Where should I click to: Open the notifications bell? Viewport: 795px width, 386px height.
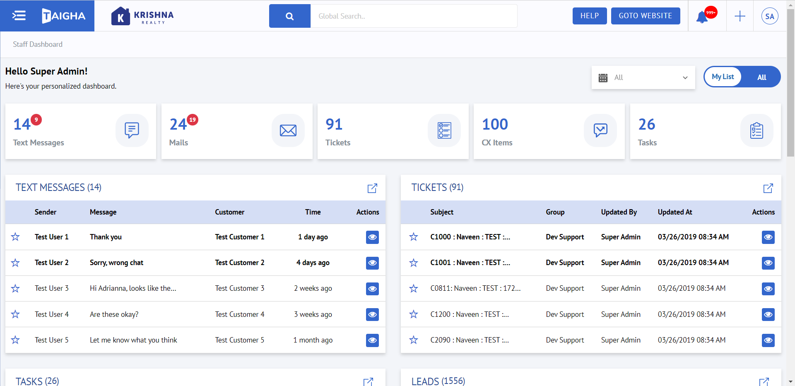(x=702, y=17)
